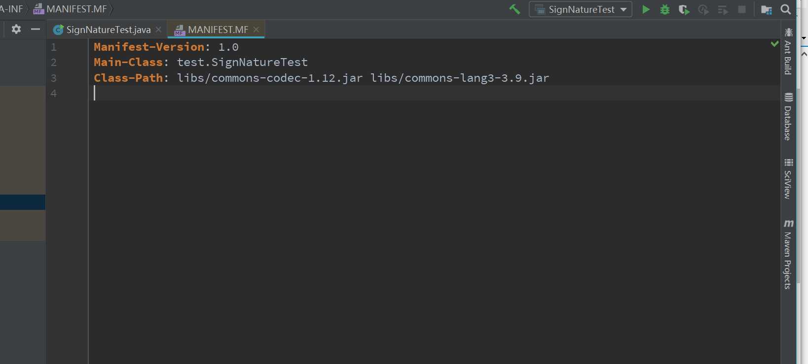Open the Database tool window

[x=788, y=117]
